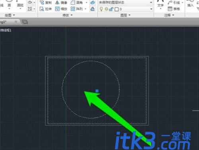Screen dimensions: 199x150
Task: Close the Drawing1* file tab
Action: coord(16,22)
